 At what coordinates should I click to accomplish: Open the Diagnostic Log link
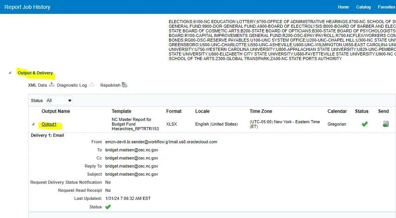(72, 85)
